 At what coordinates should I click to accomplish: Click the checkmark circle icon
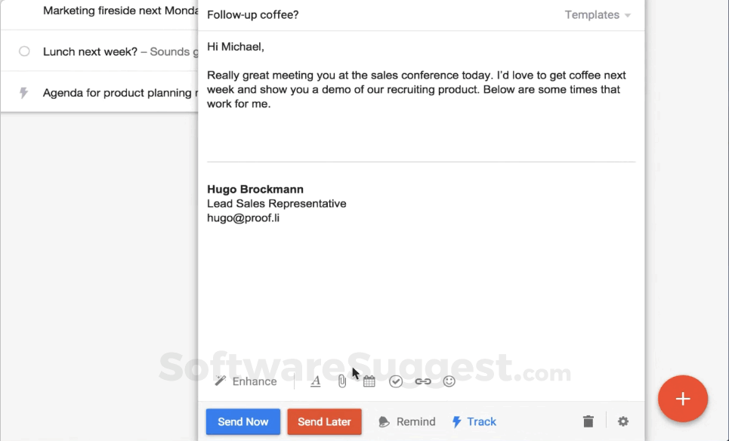pos(396,381)
